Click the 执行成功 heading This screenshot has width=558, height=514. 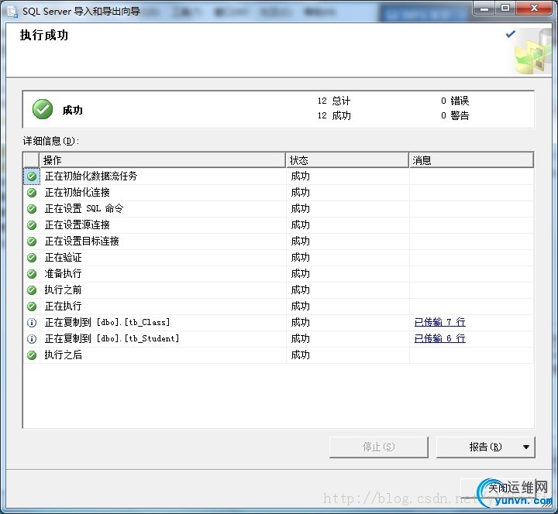[43, 35]
